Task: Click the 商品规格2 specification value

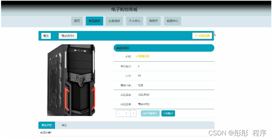Action: [x=144, y=95]
